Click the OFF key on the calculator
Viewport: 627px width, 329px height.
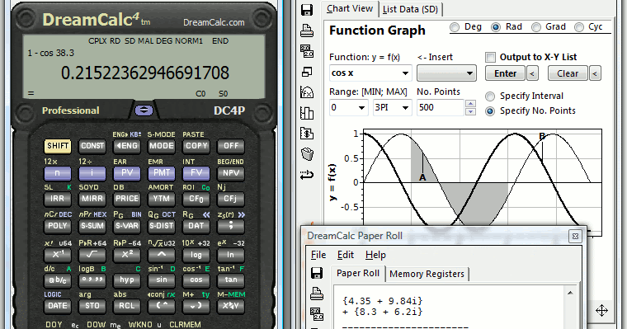pyautogui.click(x=231, y=146)
